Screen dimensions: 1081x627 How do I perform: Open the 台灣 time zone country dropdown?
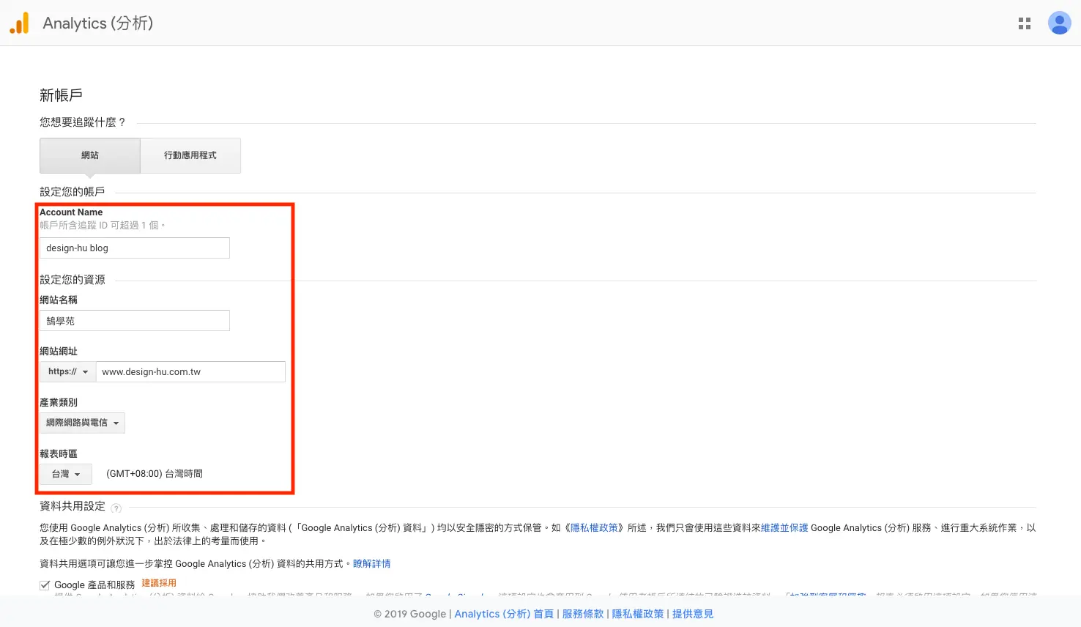66,474
